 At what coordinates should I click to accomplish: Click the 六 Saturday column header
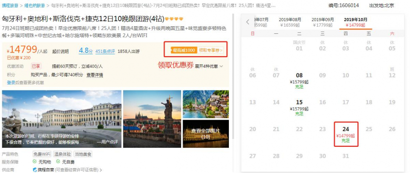tap(392, 33)
